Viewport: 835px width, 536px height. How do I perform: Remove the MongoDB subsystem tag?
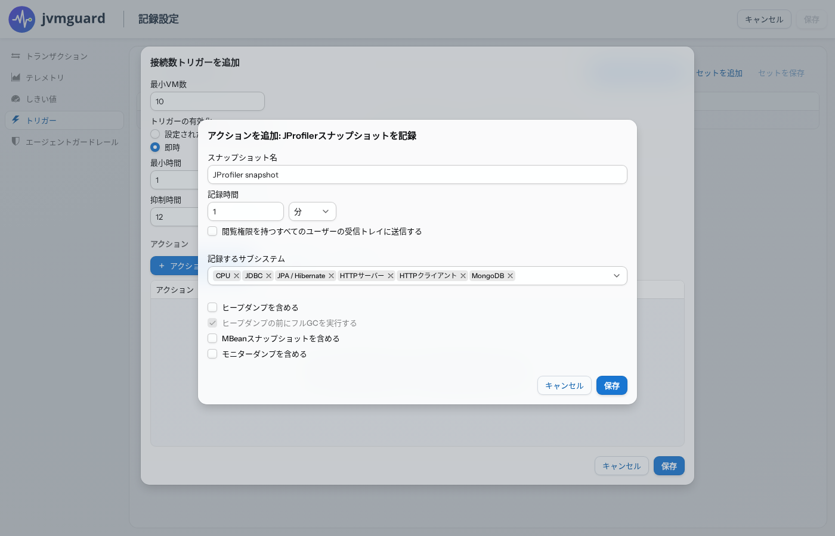[510, 276]
